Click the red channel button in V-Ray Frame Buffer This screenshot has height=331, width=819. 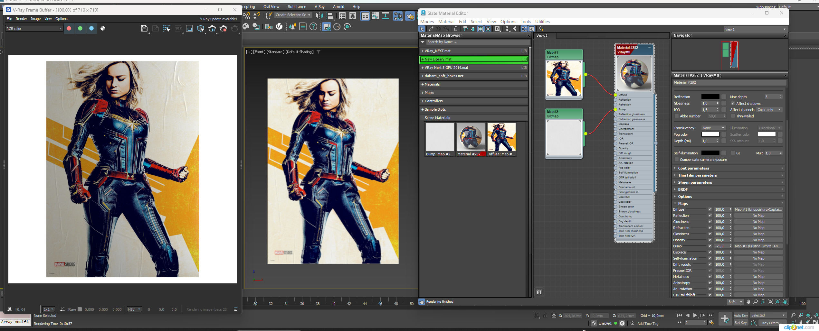click(69, 28)
